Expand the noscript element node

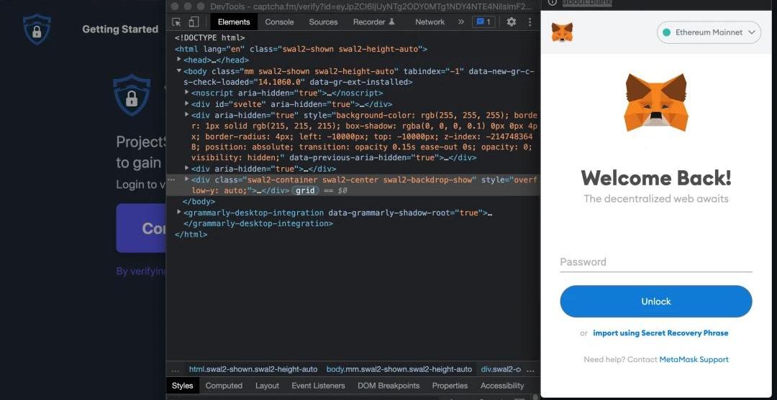tap(187, 93)
